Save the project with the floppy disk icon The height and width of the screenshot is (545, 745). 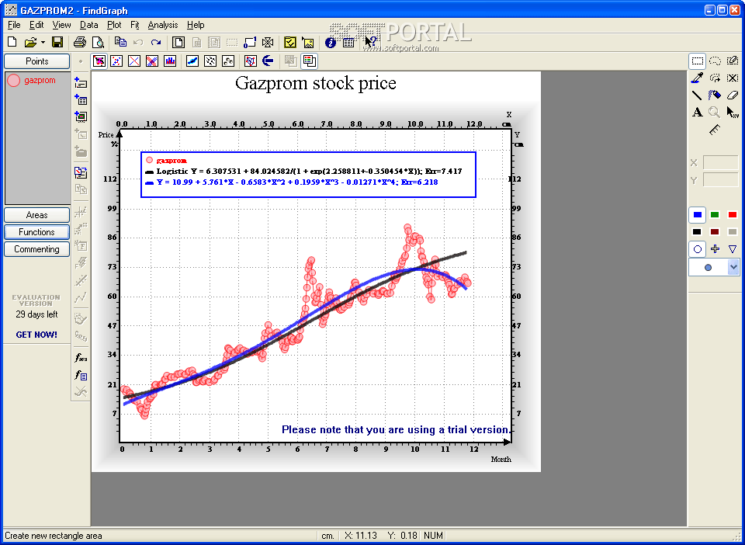pyautogui.click(x=57, y=42)
